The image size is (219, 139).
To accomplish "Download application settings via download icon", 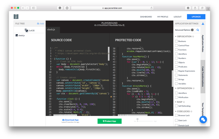I will click(203, 24).
